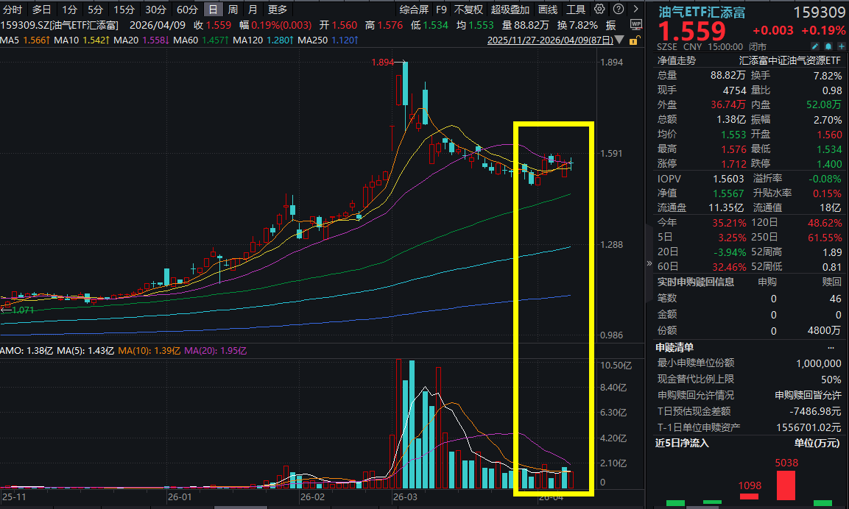Open chart settings gear icon
Image resolution: width=849 pixels, height=509 pixels.
coord(599,10)
